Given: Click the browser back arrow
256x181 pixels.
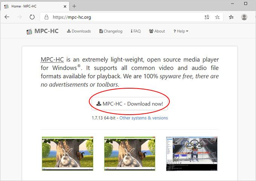Looking at the screenshot, I should click(x=7, y=17).
